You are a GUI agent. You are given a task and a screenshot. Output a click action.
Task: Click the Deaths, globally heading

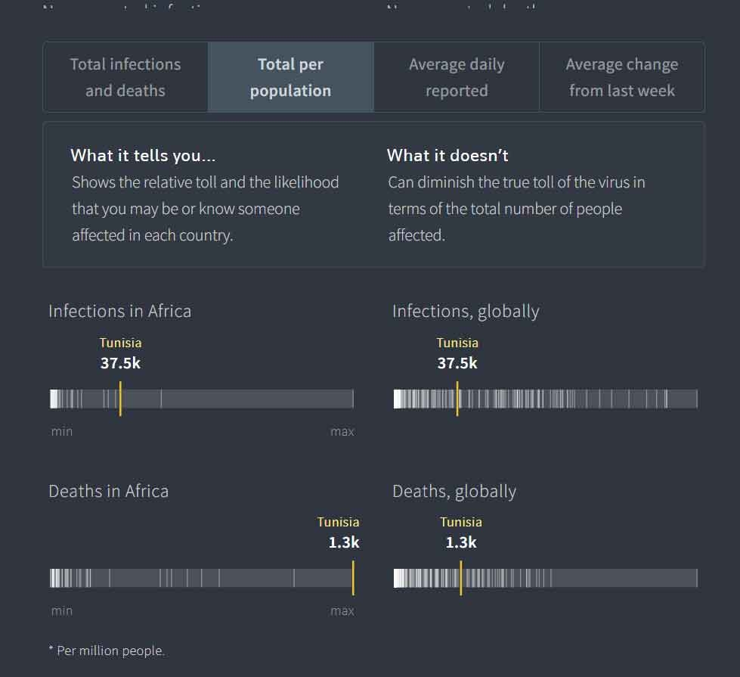coord(454,492)
